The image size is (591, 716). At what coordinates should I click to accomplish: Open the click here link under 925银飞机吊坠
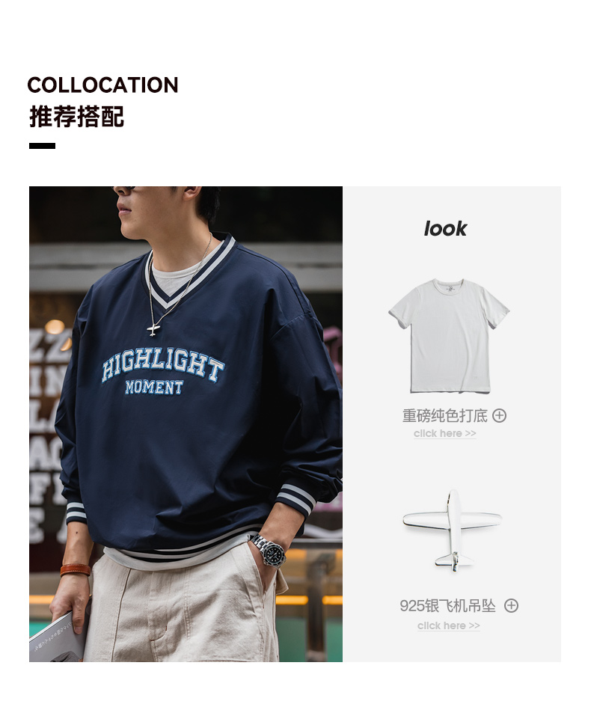(449, 625)
